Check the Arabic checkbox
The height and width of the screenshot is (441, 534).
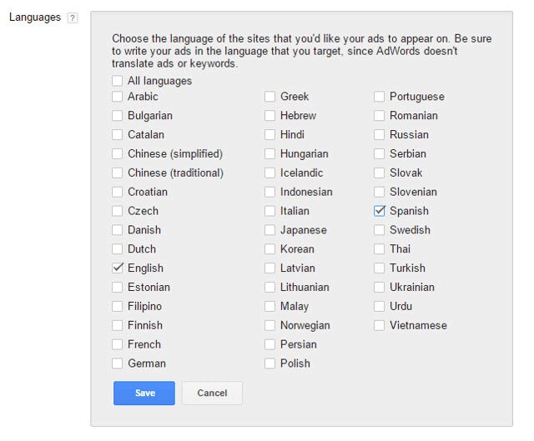pos(117,97)
